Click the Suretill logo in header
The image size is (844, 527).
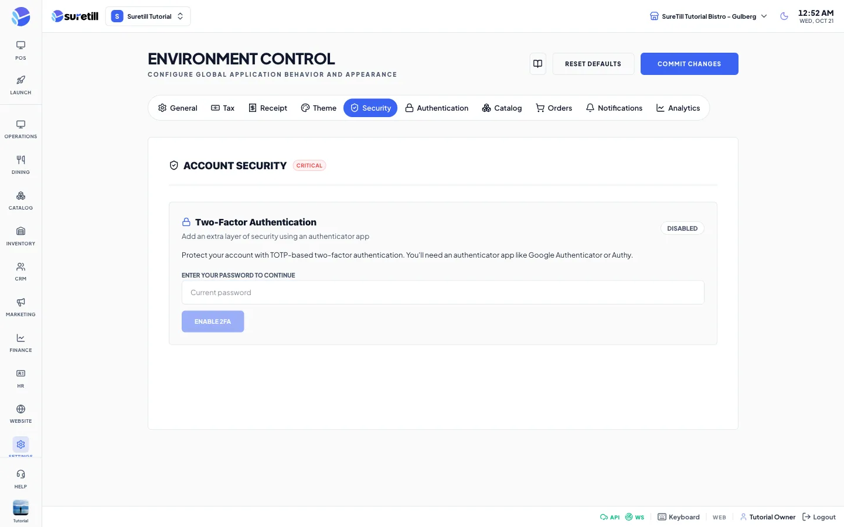click(75, 16)
